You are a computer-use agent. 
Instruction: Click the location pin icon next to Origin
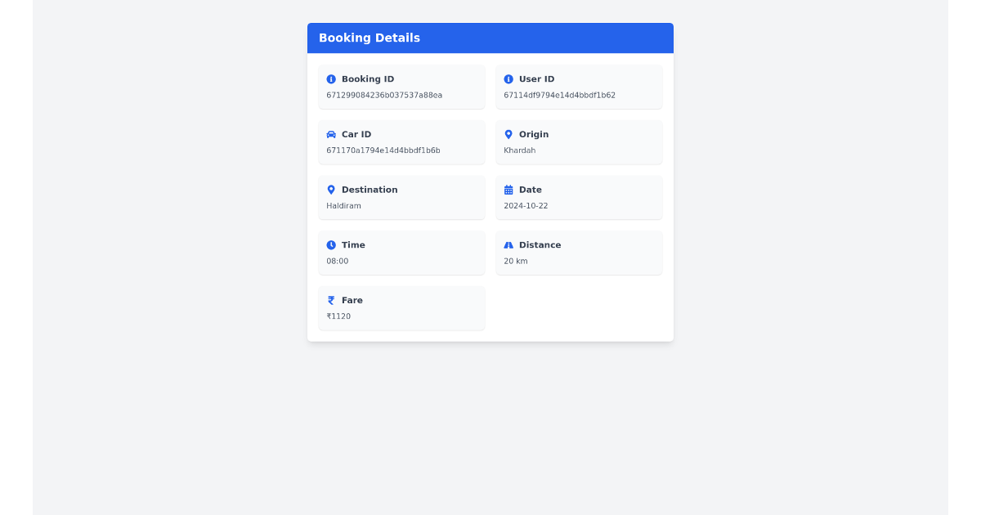(x=508, y=134)
